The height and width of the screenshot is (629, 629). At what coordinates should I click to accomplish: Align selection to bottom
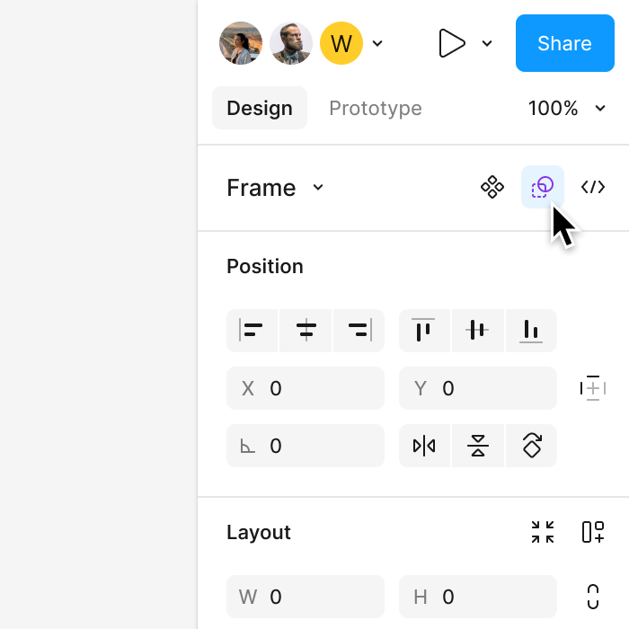(531, 331)
